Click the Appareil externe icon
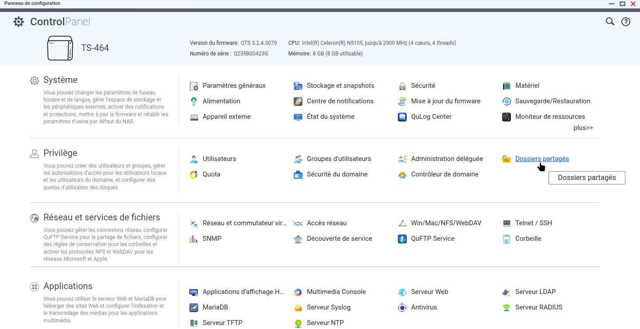Image resolution: width=640 pixels, height=329 pixels. pos(194,117)
